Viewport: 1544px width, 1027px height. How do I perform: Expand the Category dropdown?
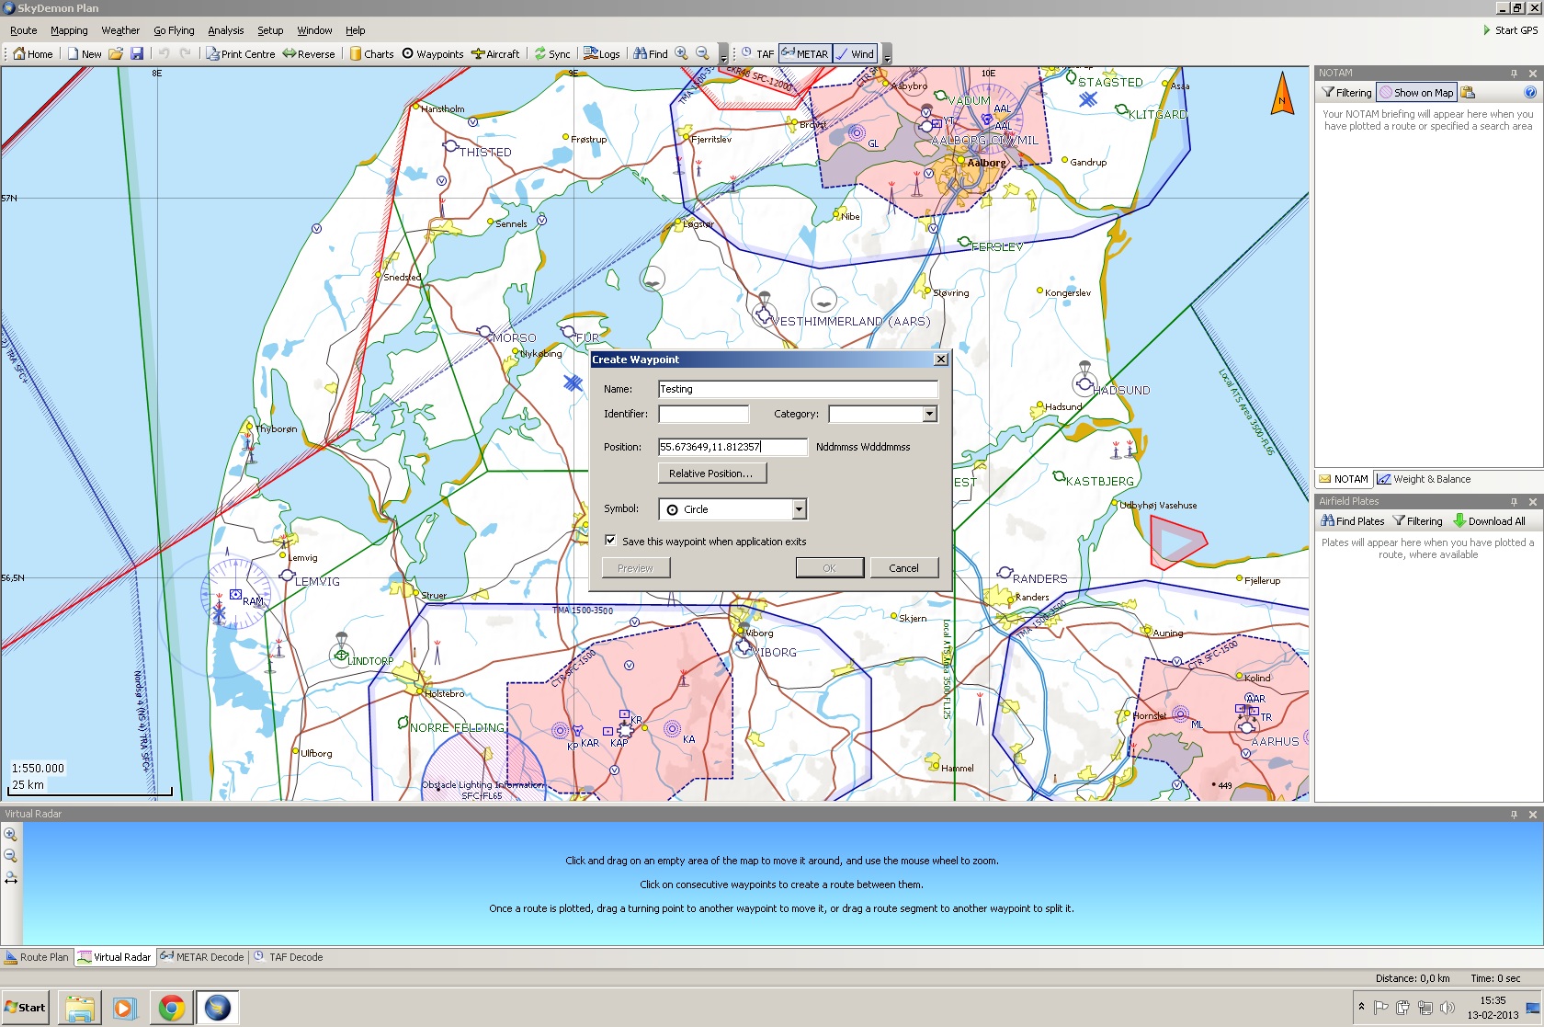click(x=929, y=415)
